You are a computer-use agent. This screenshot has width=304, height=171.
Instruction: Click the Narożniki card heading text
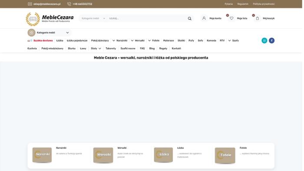[61, 148]
